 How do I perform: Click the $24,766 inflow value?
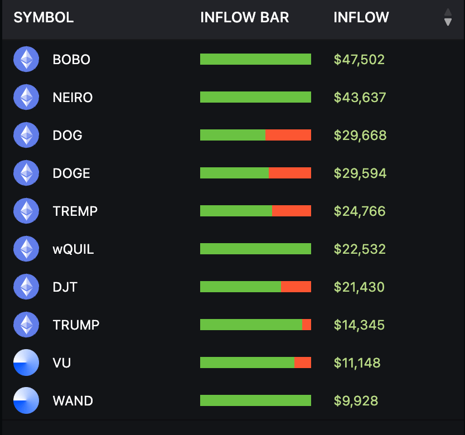[x=360, y=211]
